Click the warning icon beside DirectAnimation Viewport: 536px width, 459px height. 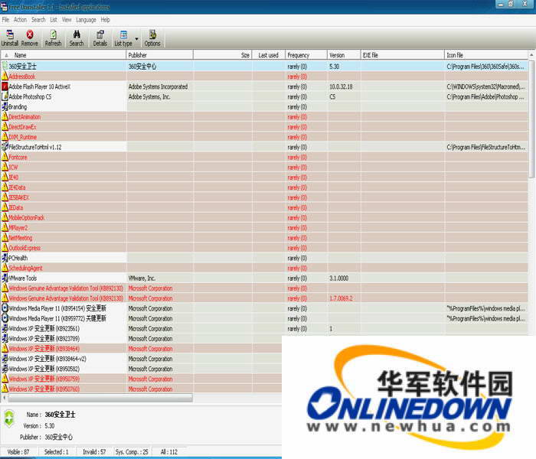pyautogui.click(x=5, y=116)
